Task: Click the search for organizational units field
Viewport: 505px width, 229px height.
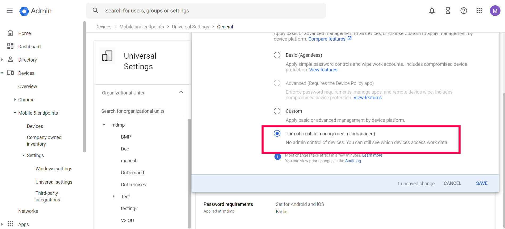Action: point(142,111)
